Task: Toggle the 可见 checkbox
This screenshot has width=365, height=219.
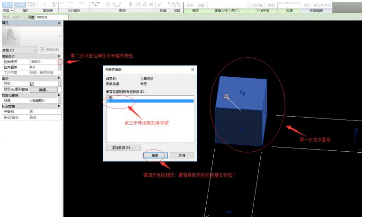Action: pos(32,83)
